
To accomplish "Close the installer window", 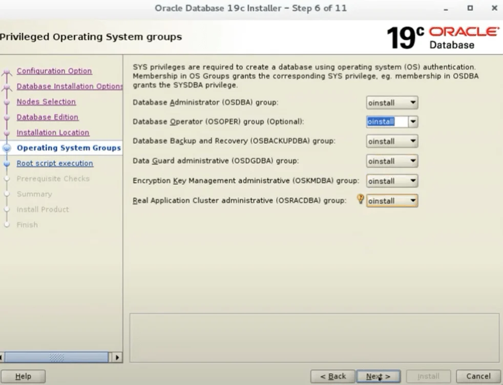I will click(494, 8).
